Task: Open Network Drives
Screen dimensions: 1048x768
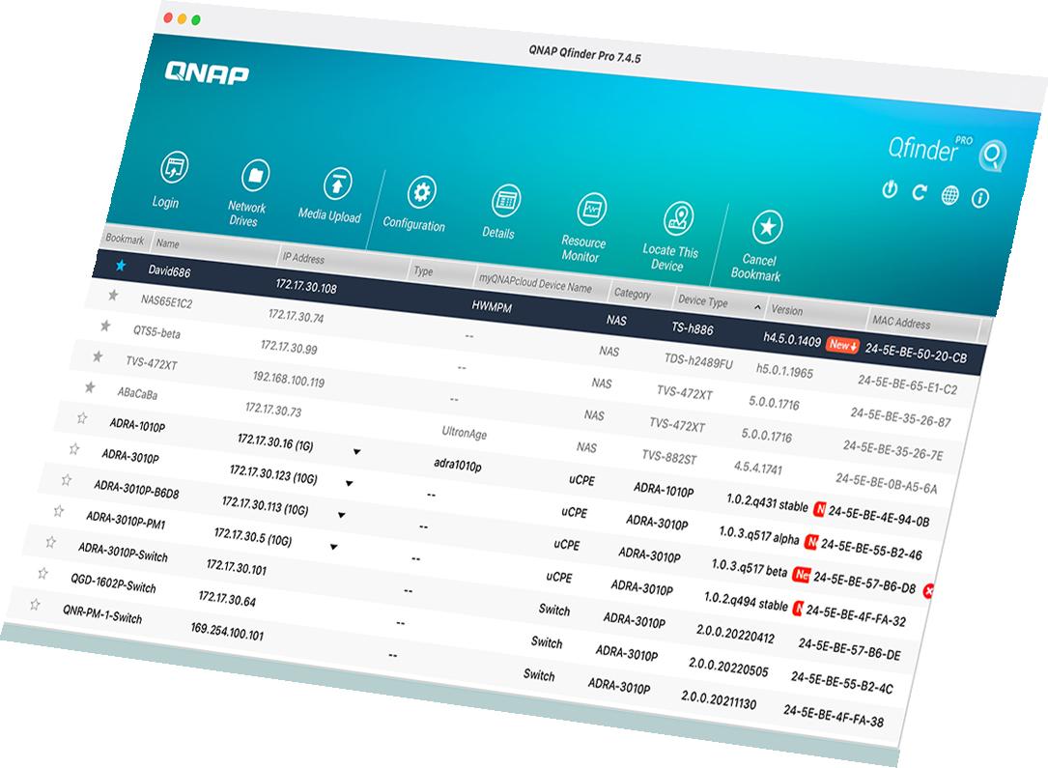Action: (x=248, y=192)
